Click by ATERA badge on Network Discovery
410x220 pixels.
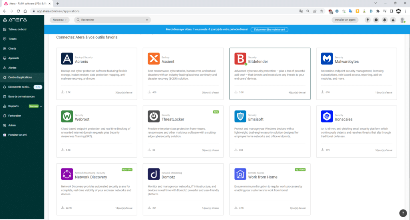[x=127, y=170]
